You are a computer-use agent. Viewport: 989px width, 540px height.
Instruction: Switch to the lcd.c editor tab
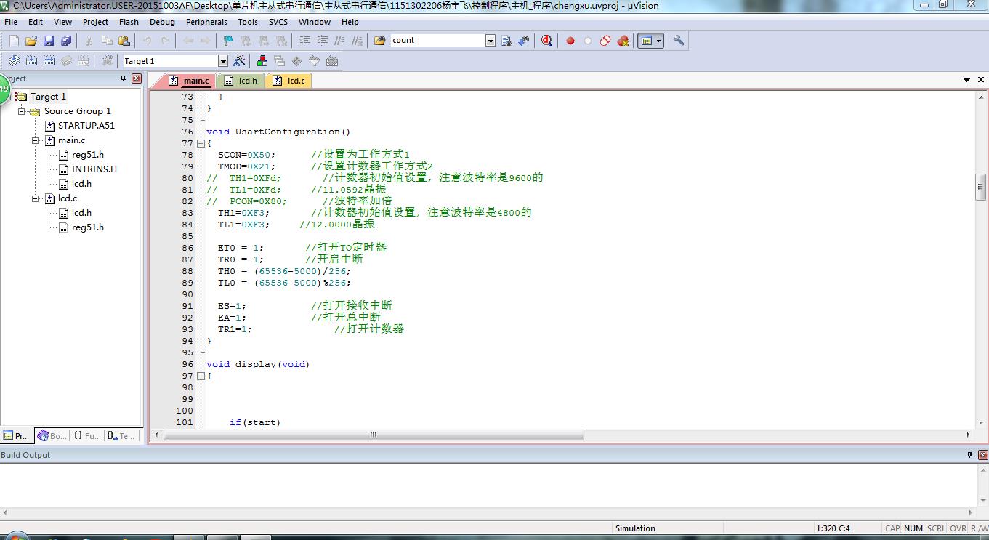(x=289, y=81)
